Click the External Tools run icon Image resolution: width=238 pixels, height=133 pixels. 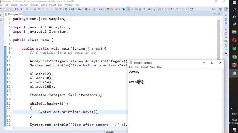pos(86,9)
